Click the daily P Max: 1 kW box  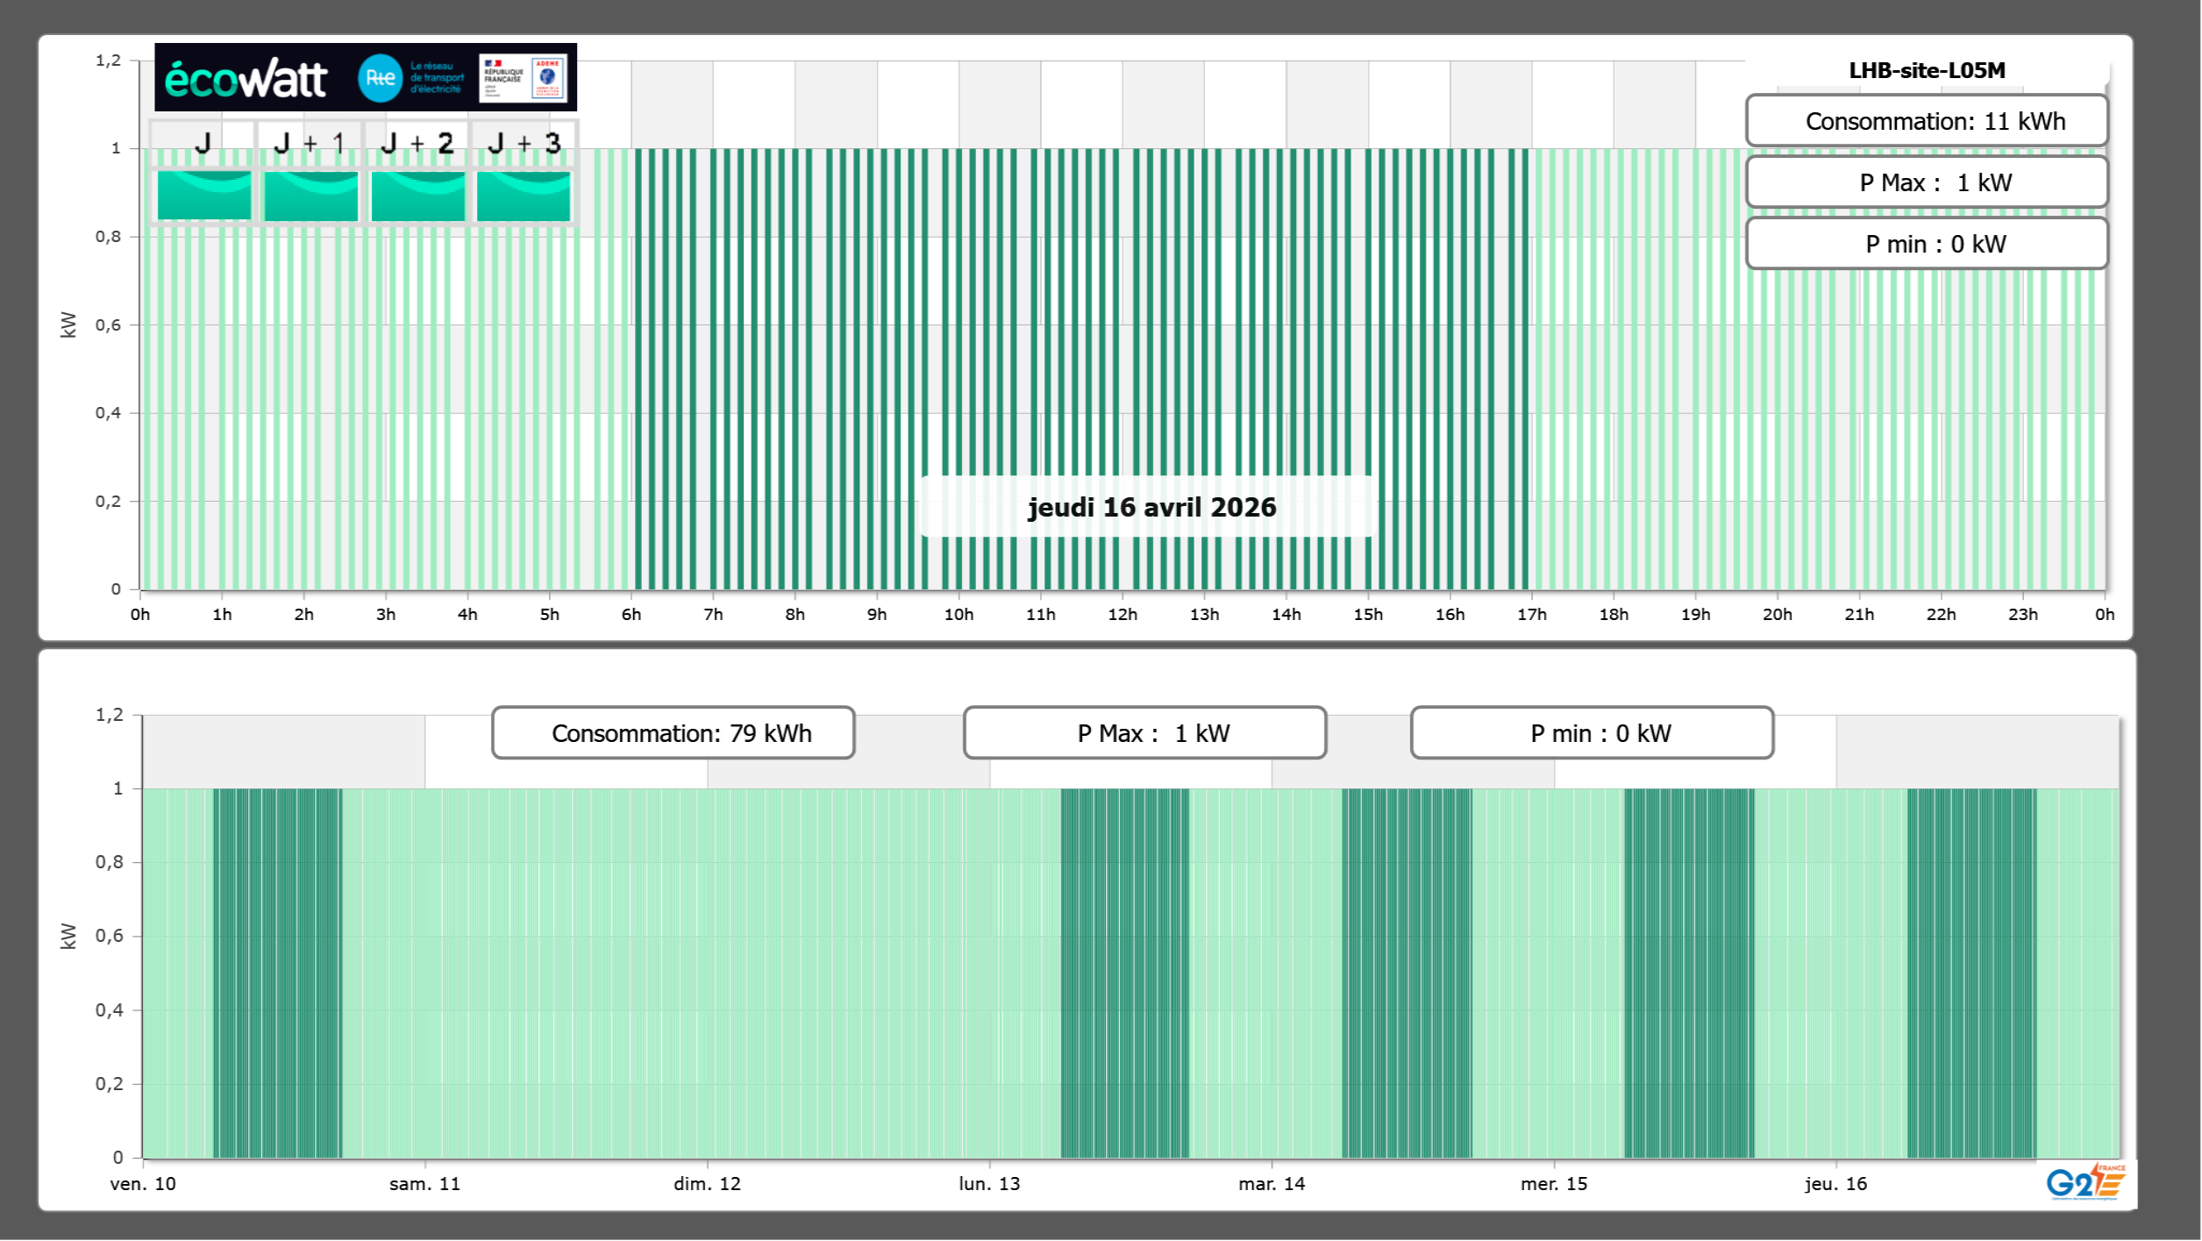(x=1926, y=182)
